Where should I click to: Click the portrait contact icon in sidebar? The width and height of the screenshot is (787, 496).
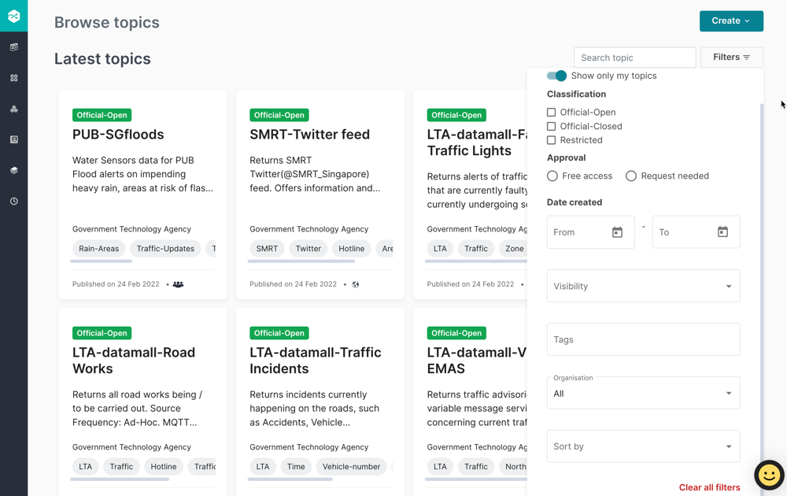13,139
